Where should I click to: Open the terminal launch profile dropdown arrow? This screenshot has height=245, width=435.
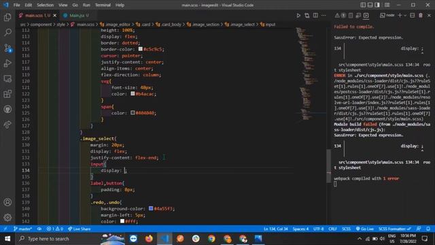[405, 16]
